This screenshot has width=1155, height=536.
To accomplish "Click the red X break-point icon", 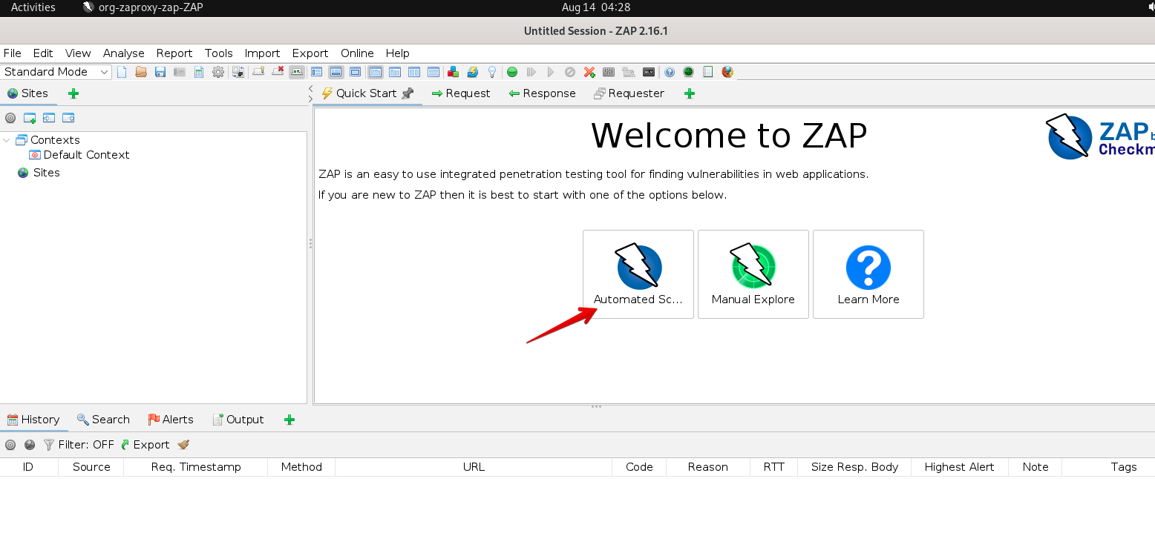I will tap(589, 72).
